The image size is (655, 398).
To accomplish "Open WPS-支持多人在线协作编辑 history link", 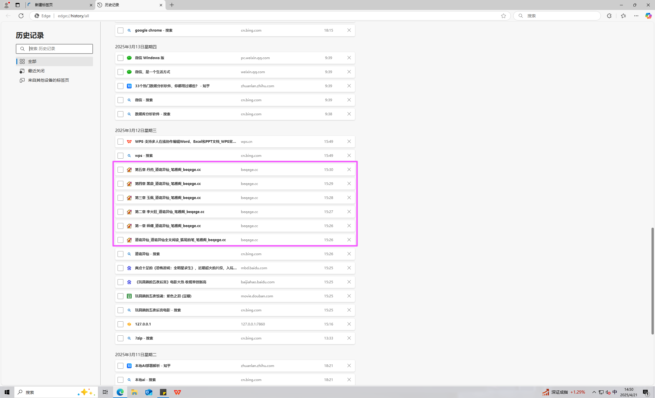I will (x=185, y=141).
